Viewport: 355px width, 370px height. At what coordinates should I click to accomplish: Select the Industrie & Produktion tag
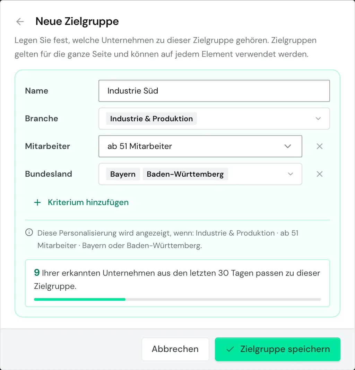151,118
